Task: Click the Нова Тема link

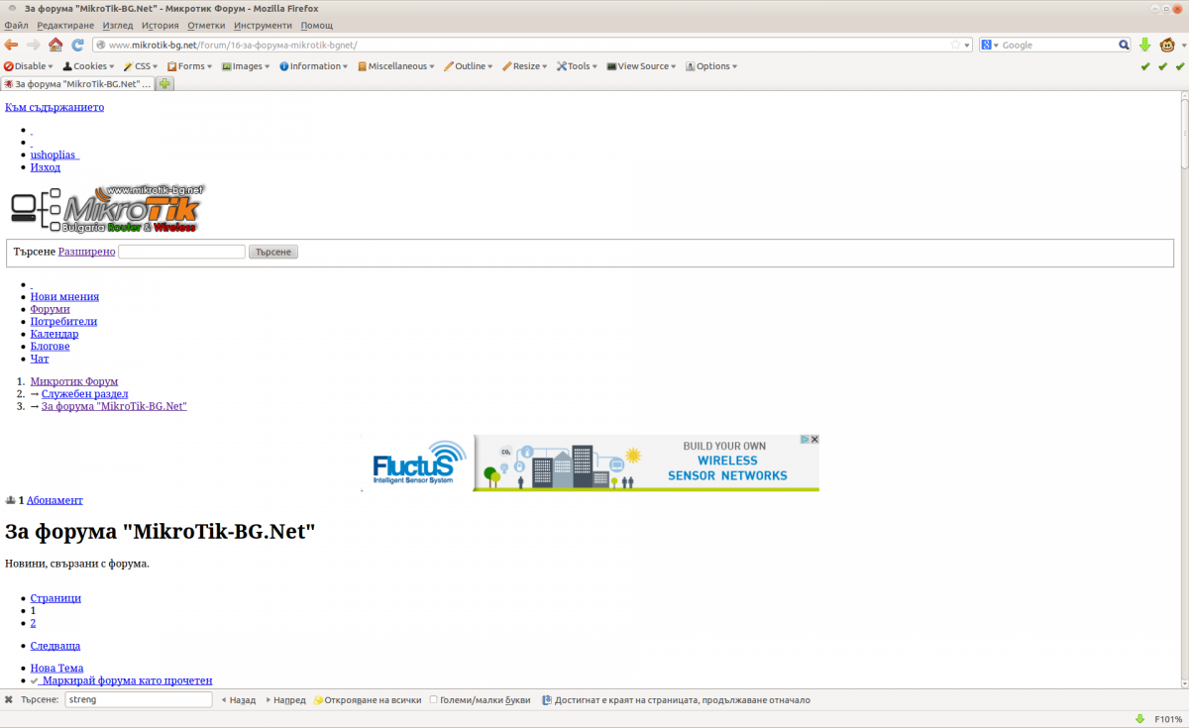Action: 56,669
